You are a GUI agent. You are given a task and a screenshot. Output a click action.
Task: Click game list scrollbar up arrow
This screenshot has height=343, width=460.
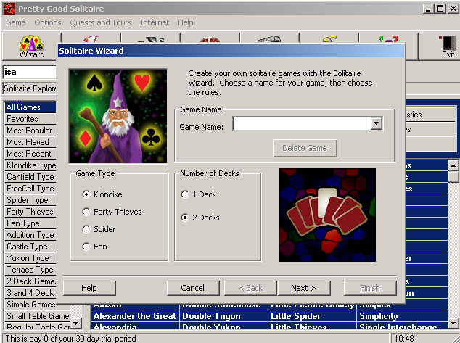tap(453, 165)
